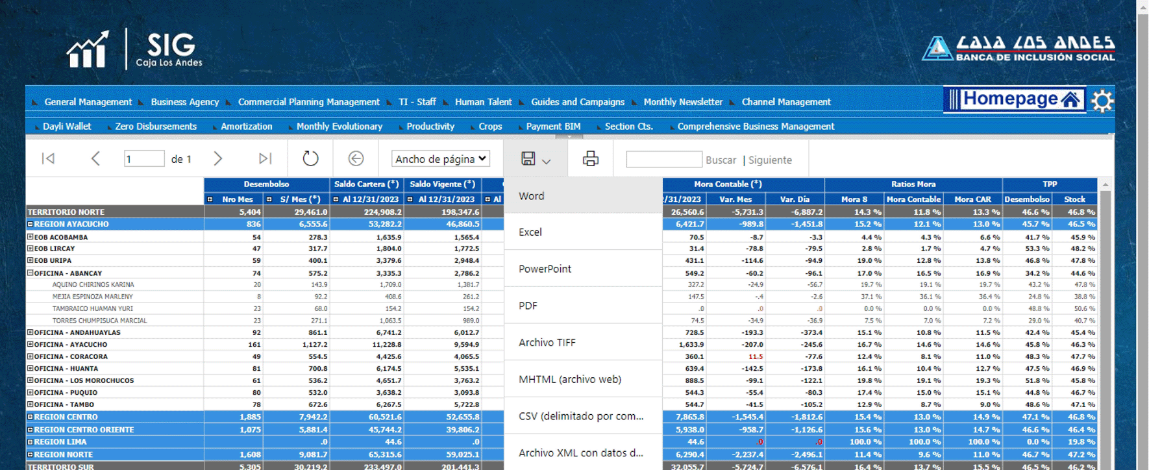
Task: Click the SIG Caja Los Andes logo
Action: 135,49
